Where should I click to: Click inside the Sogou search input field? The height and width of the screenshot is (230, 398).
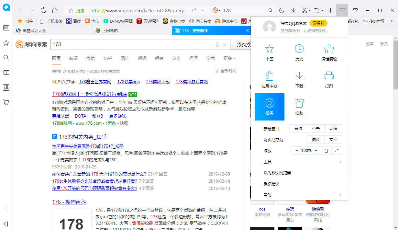[x=129, y=44]
